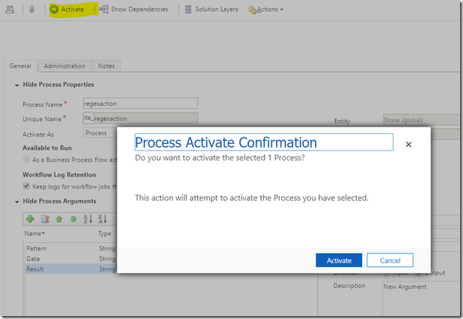Screen dimensions: 463x319
Task: Switch to the Notes tab
Action: (106, 66)
